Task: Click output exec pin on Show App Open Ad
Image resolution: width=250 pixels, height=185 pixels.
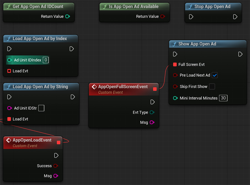Action: [240, 54]
